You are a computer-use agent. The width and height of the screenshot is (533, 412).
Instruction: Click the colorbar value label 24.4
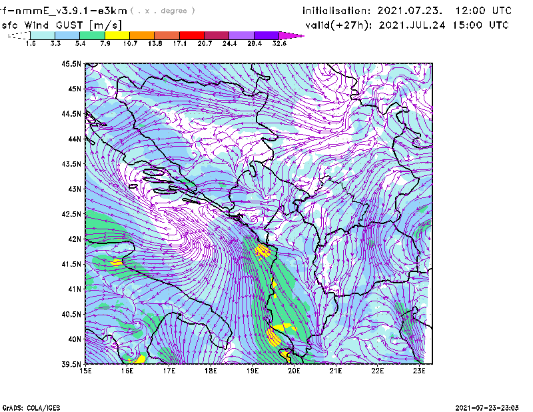[229, 43]
